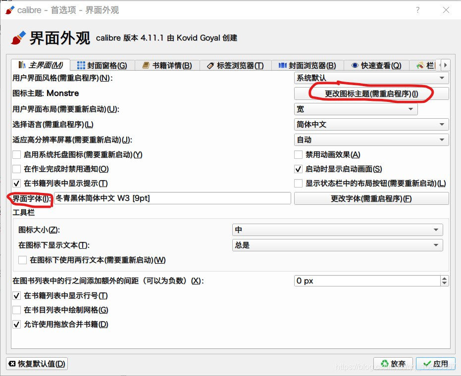Open the 封面窗格(G) tab

coord(102,65)
